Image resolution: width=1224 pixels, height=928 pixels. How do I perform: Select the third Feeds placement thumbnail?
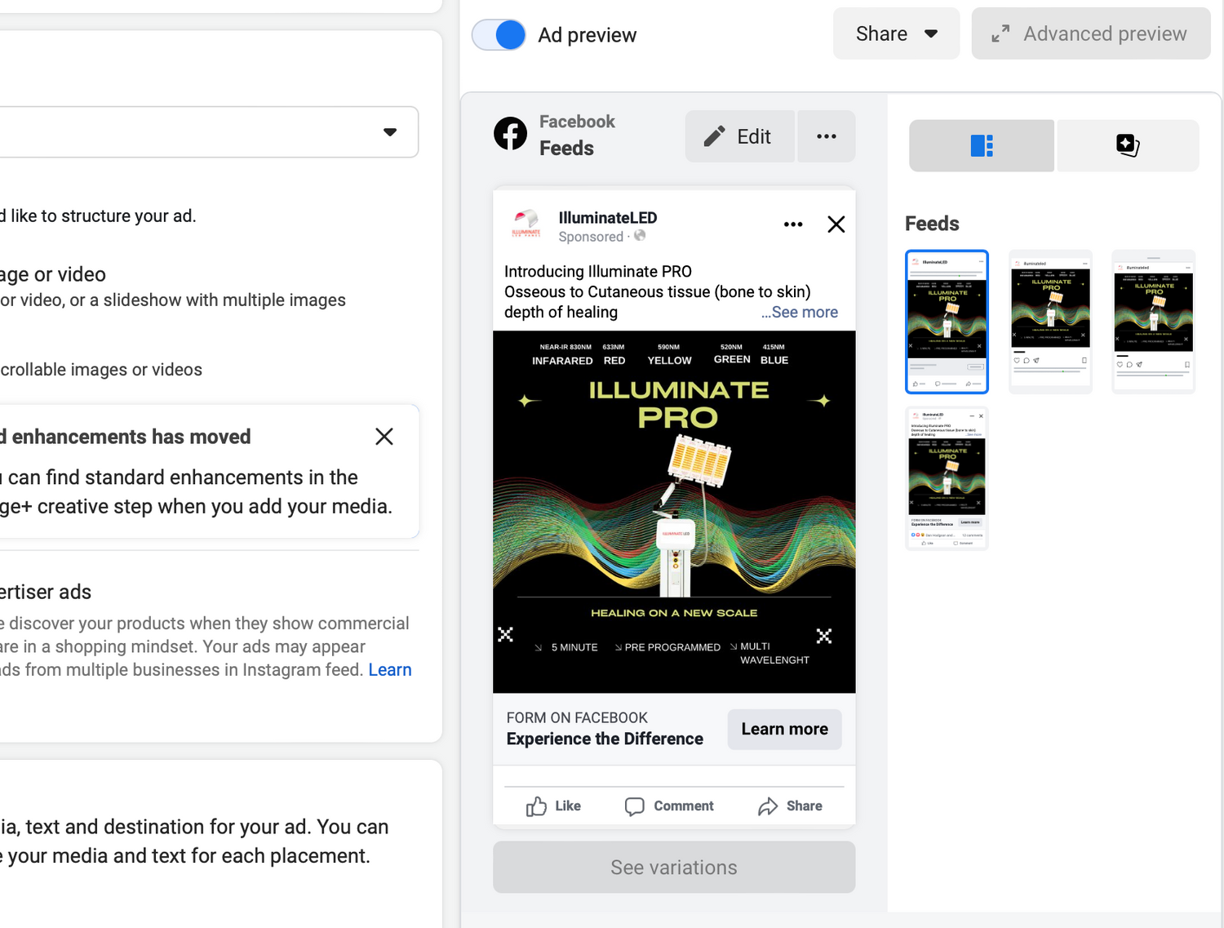tap(1154, 322)
